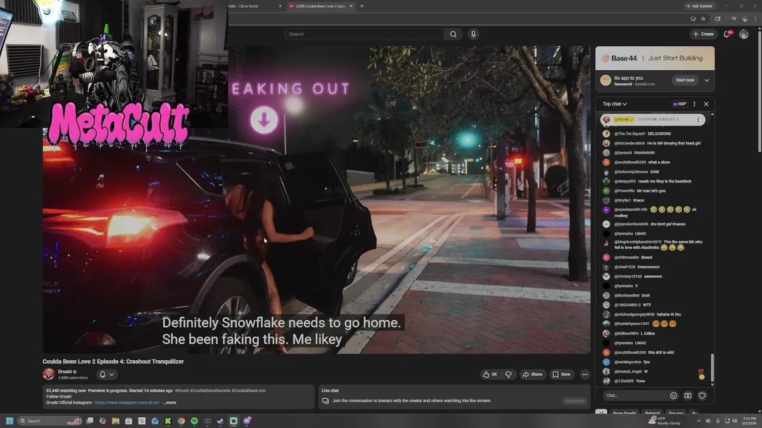This screenshot has width=762, height=428.
Task: Close the Coulda Been Love 2 tab
Action: pos(351,6)
